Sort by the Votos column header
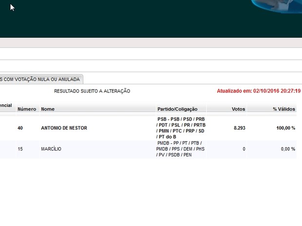Screen dimensions: 302x226 [238, 109]
